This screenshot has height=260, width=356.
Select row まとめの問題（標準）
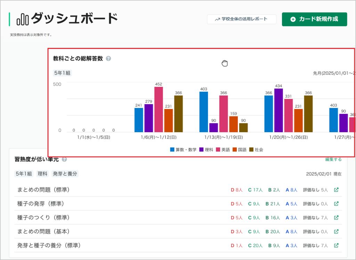click(x=178, y=190)
